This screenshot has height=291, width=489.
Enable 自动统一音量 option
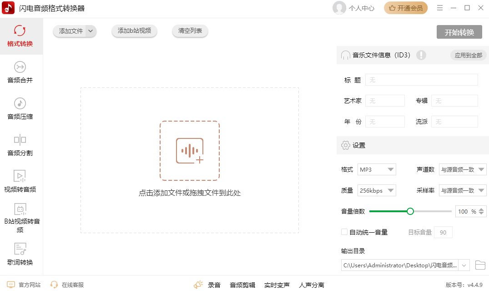[x=344, y=232]
